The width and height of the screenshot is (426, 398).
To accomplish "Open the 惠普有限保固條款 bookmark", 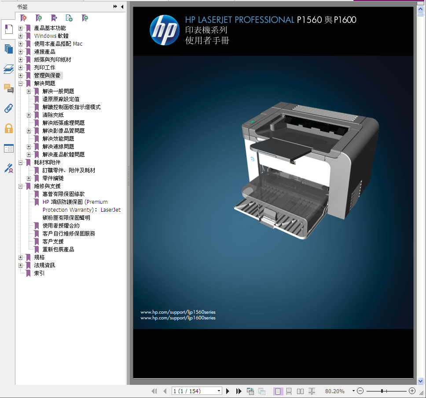I will (63, 194).
